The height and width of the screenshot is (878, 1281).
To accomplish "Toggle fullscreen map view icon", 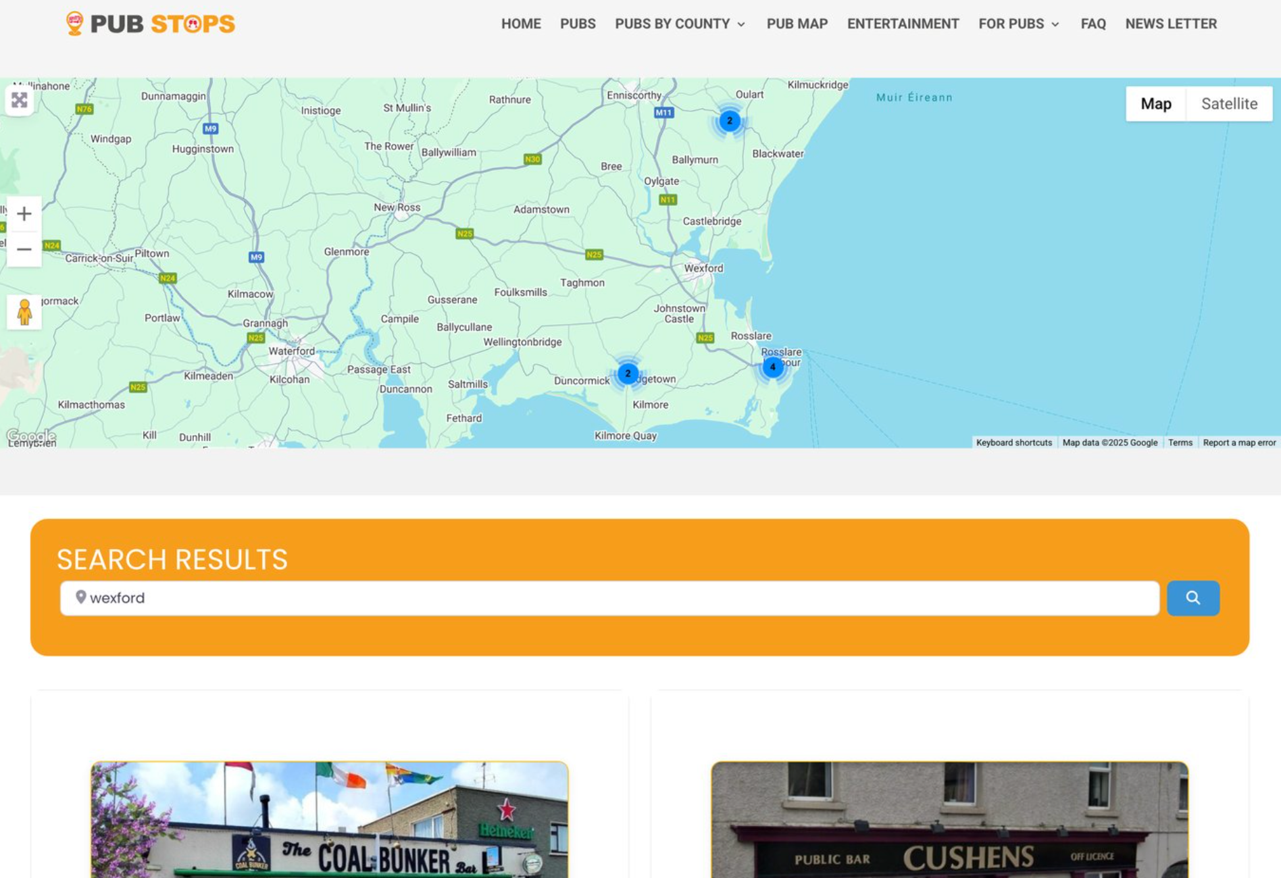I will pyautogui.click(x=20, y=101).
